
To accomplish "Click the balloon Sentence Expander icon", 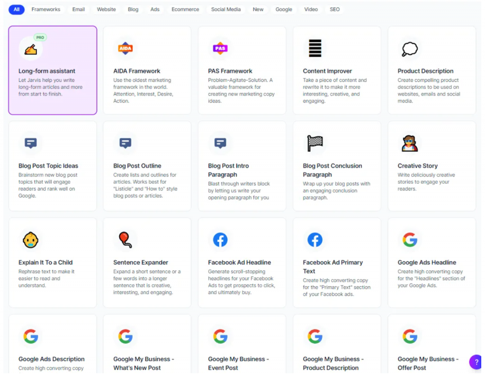I will (x=125, y=240).
